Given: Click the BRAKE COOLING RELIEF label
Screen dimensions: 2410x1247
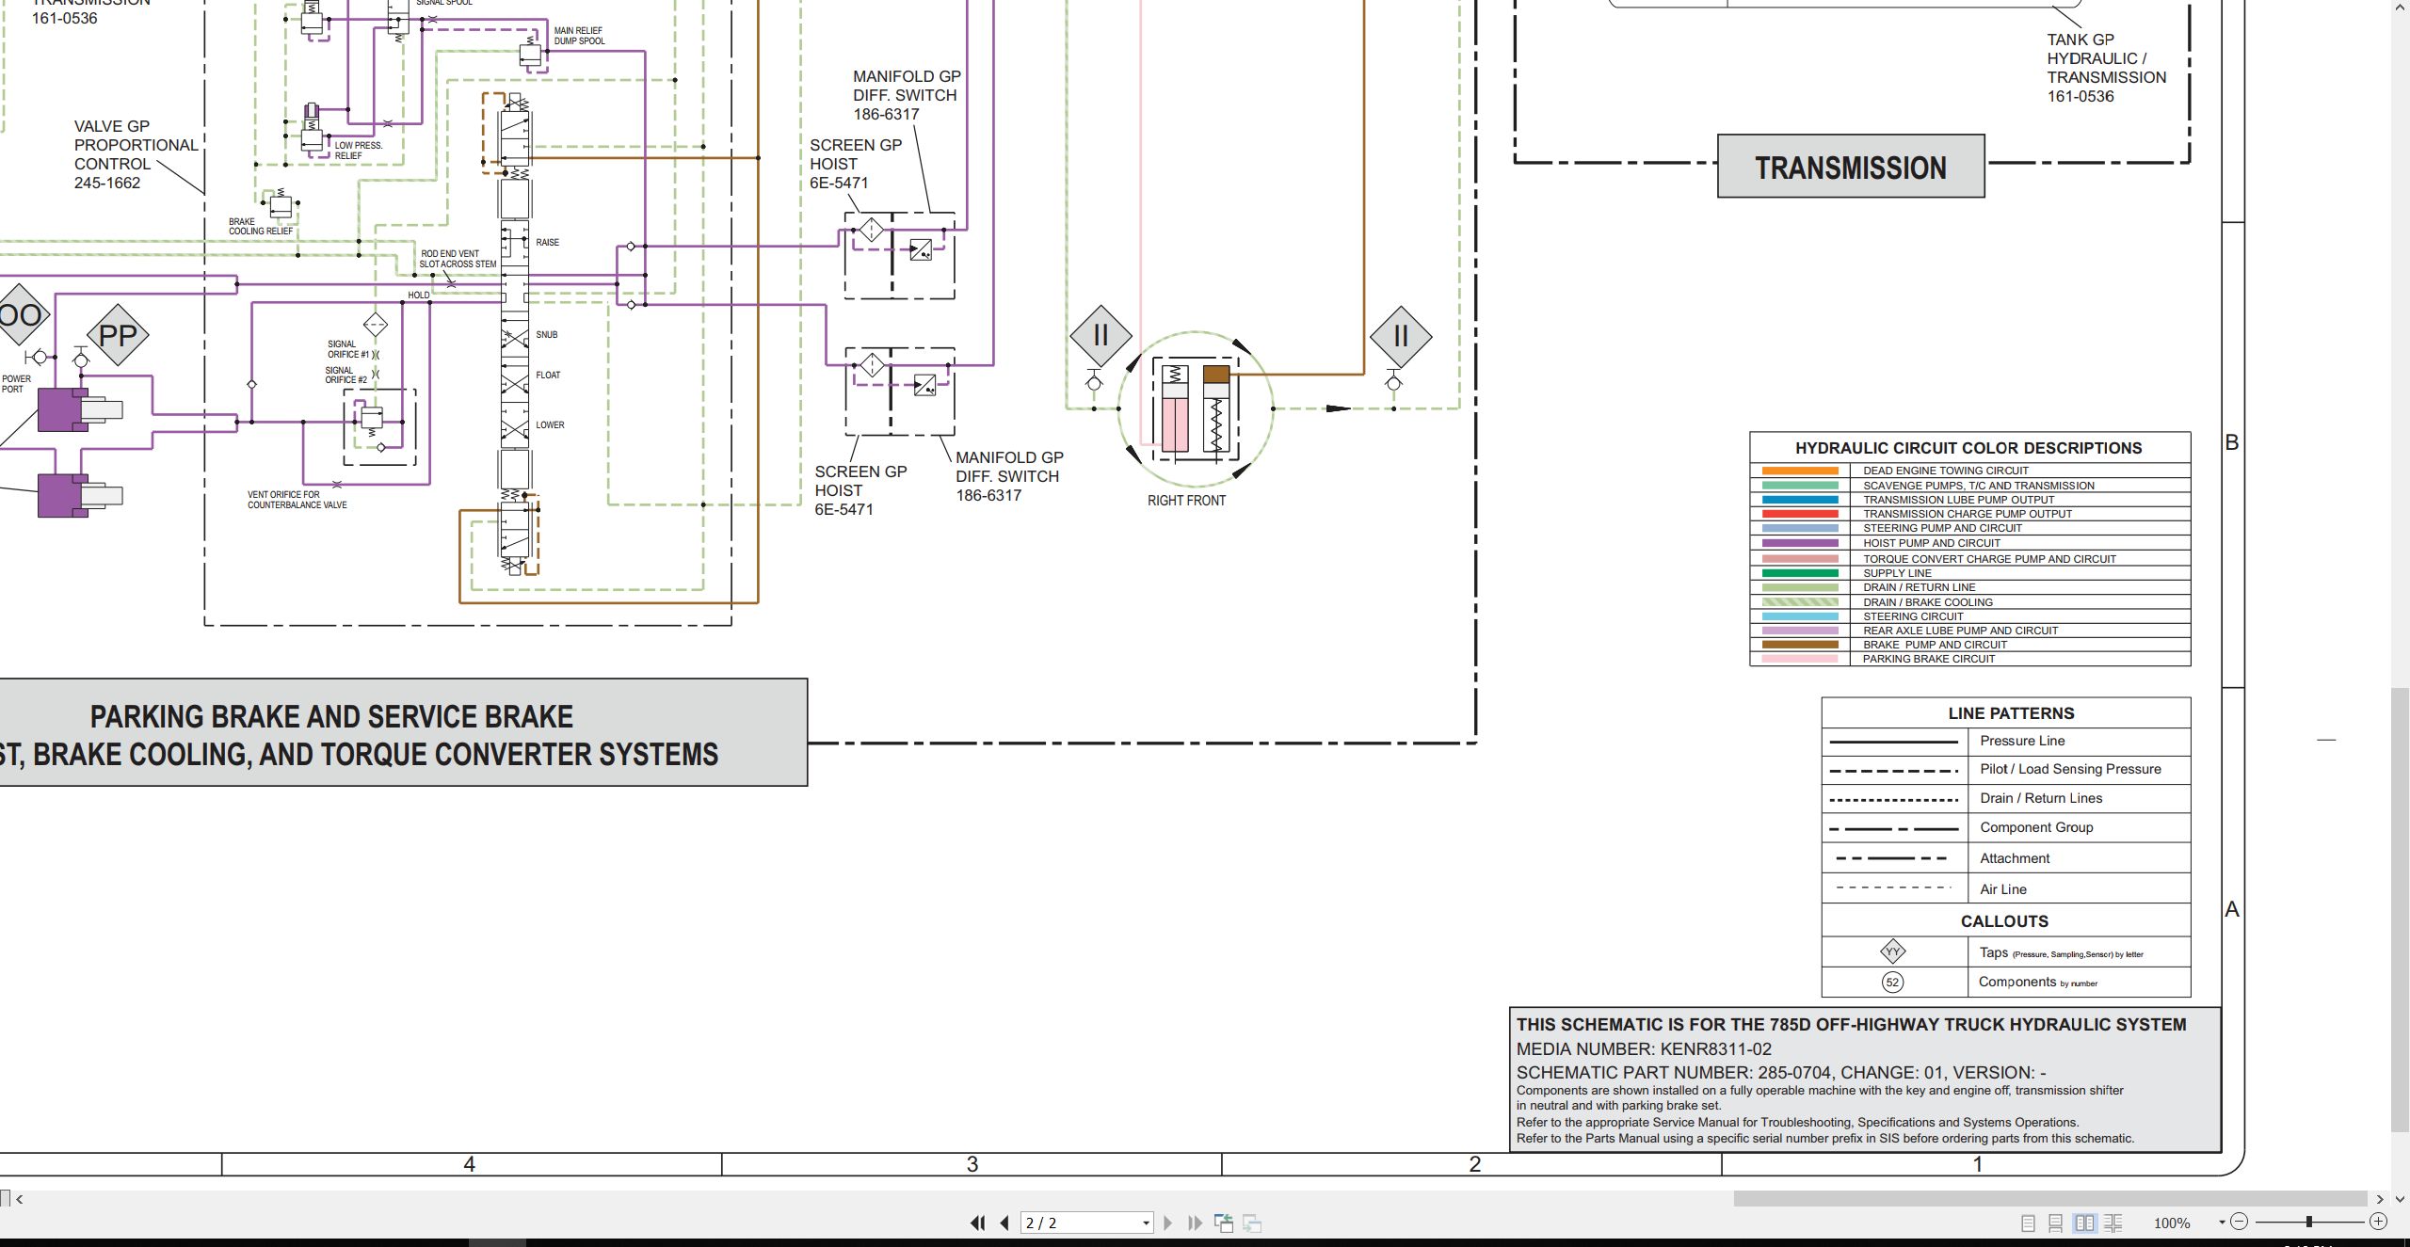Looking at the screenshot, I should click(x=261, y=227).
